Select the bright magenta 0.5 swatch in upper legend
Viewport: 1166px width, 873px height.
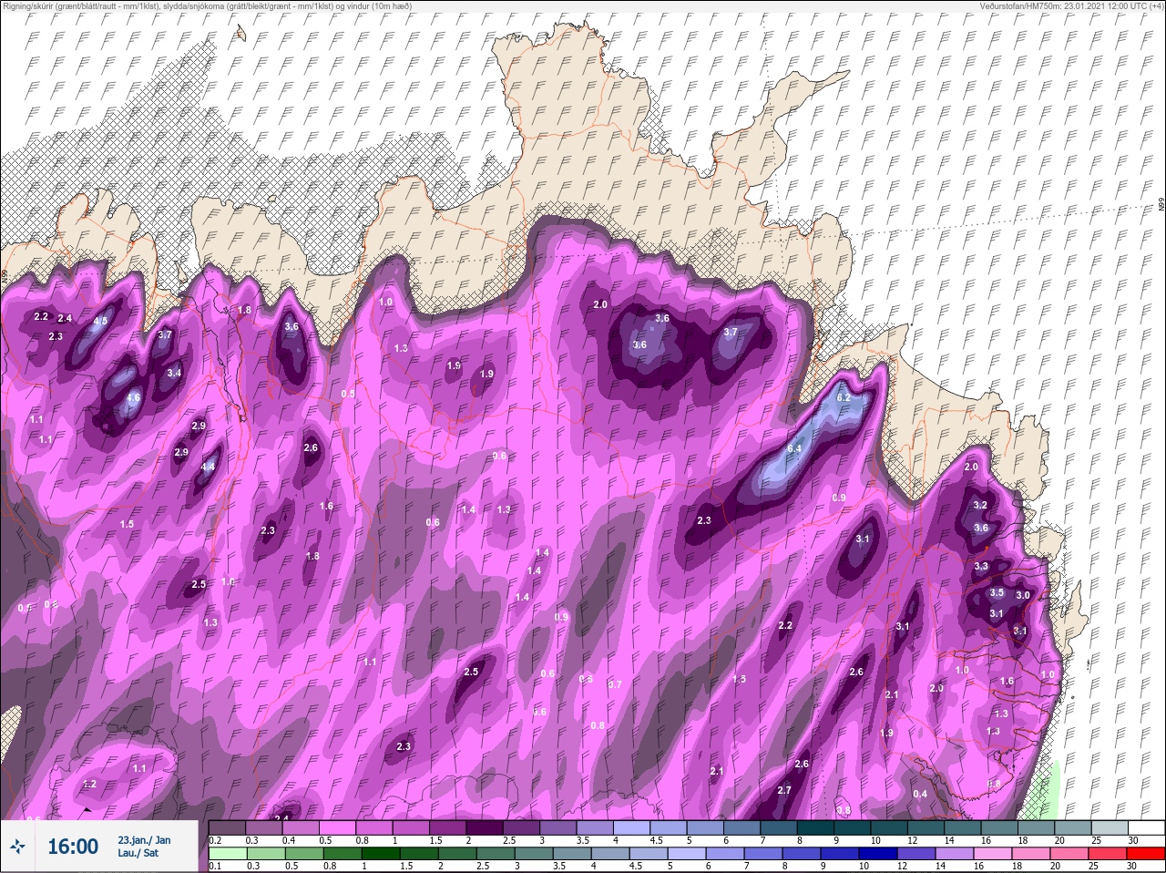point(336,827)
